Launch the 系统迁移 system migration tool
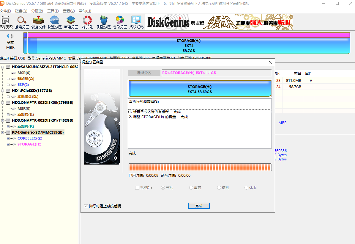The height and width of the screenshot is (244, 355). click(x=136, y=22)
